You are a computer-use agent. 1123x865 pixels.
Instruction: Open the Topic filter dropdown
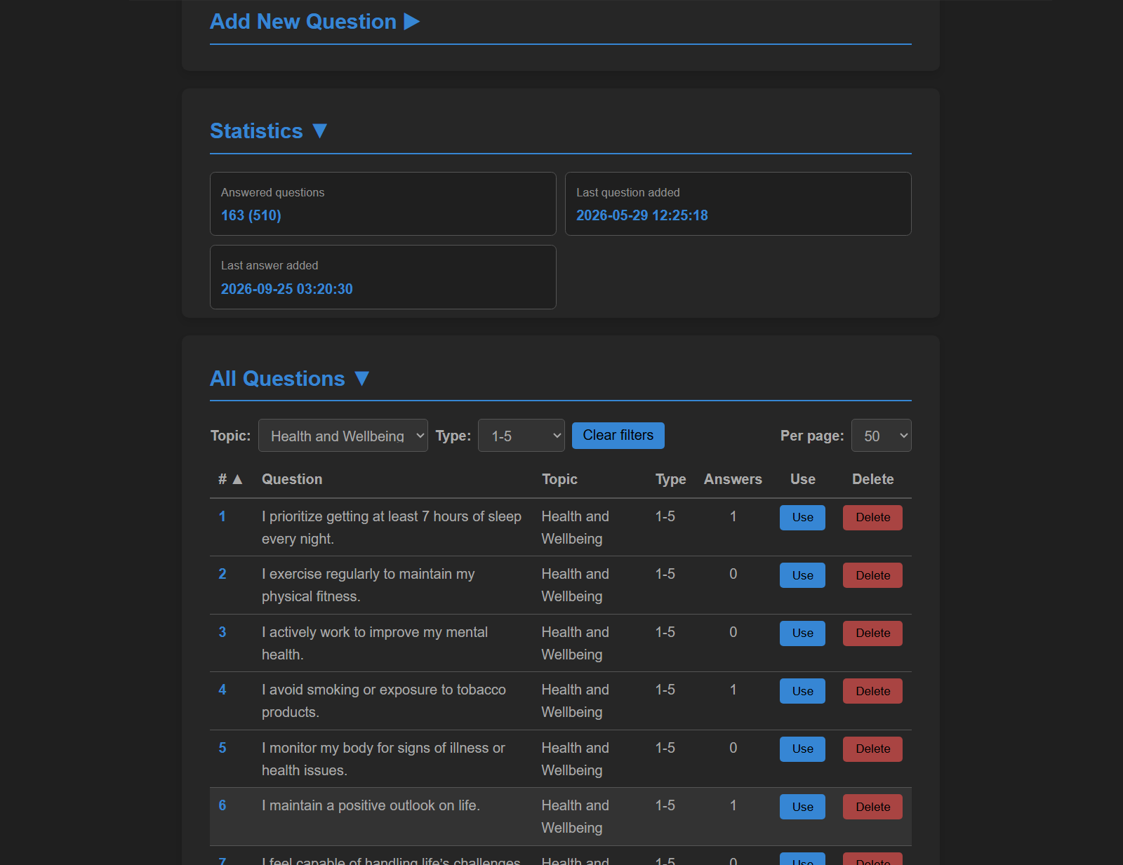(343, 436)
